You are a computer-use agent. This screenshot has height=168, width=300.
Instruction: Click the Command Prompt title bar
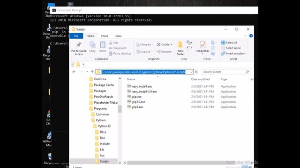(x=155, y=10)
